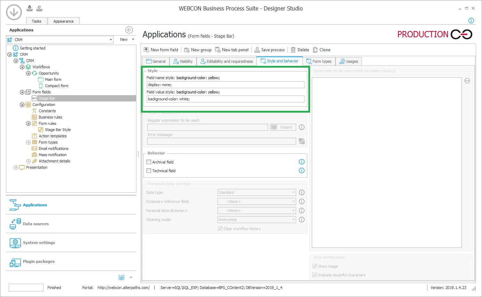Viewport: 482px width, 297px height.
Task: Collapse the Form rules tree node
Action: click(x=28, y=123)
